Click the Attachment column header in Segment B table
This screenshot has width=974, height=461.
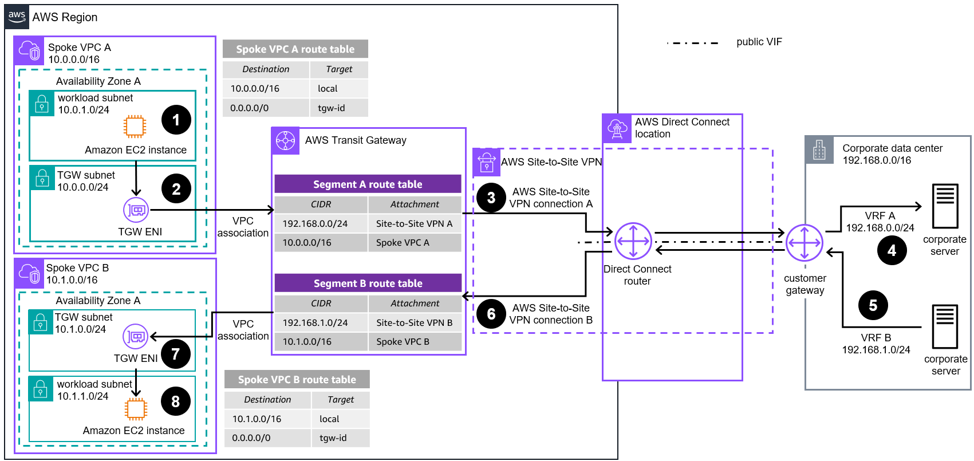tap(415, 304)
